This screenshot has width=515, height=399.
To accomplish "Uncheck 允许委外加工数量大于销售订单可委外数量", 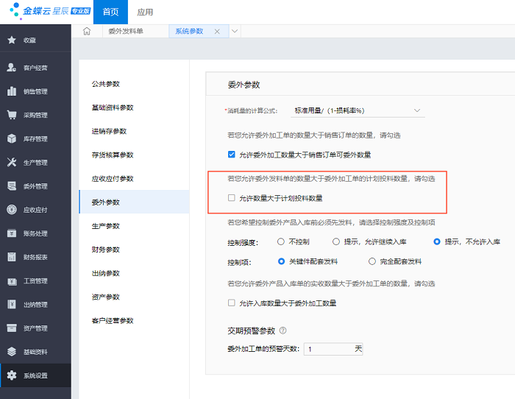I will [232, 155].
